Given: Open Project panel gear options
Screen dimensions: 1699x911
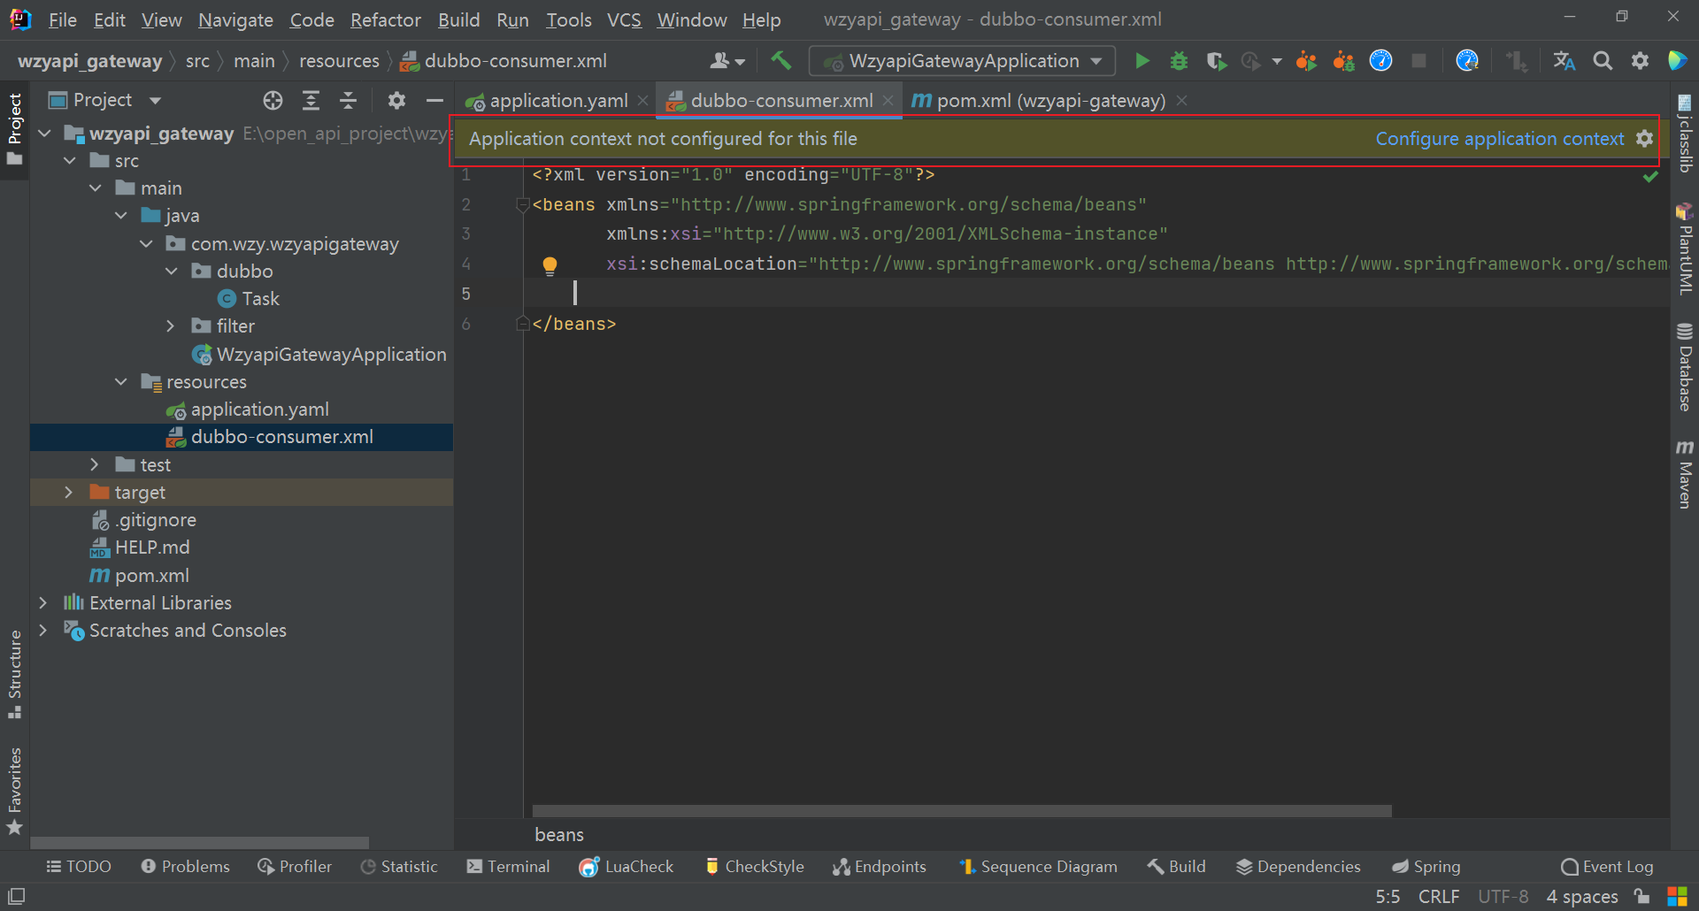Looking at the screenshot, I should (x=396, y=101).
